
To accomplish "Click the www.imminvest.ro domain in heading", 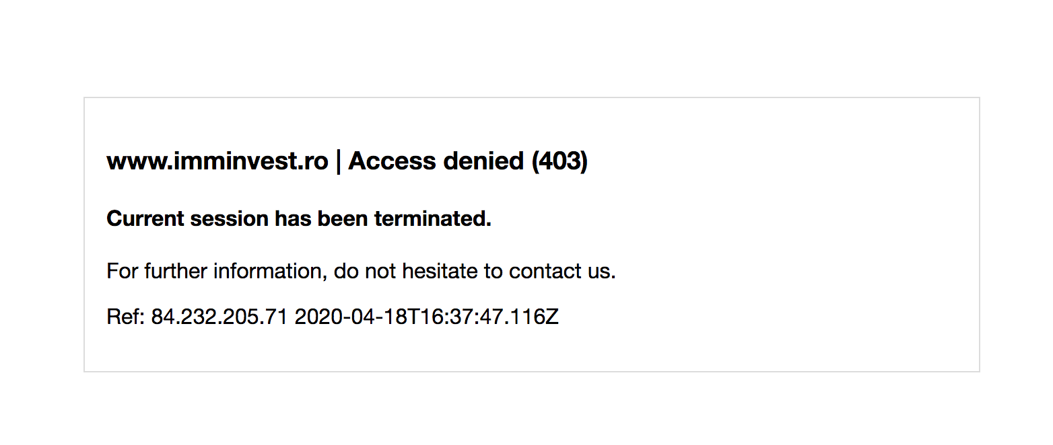I will (217, 161).
